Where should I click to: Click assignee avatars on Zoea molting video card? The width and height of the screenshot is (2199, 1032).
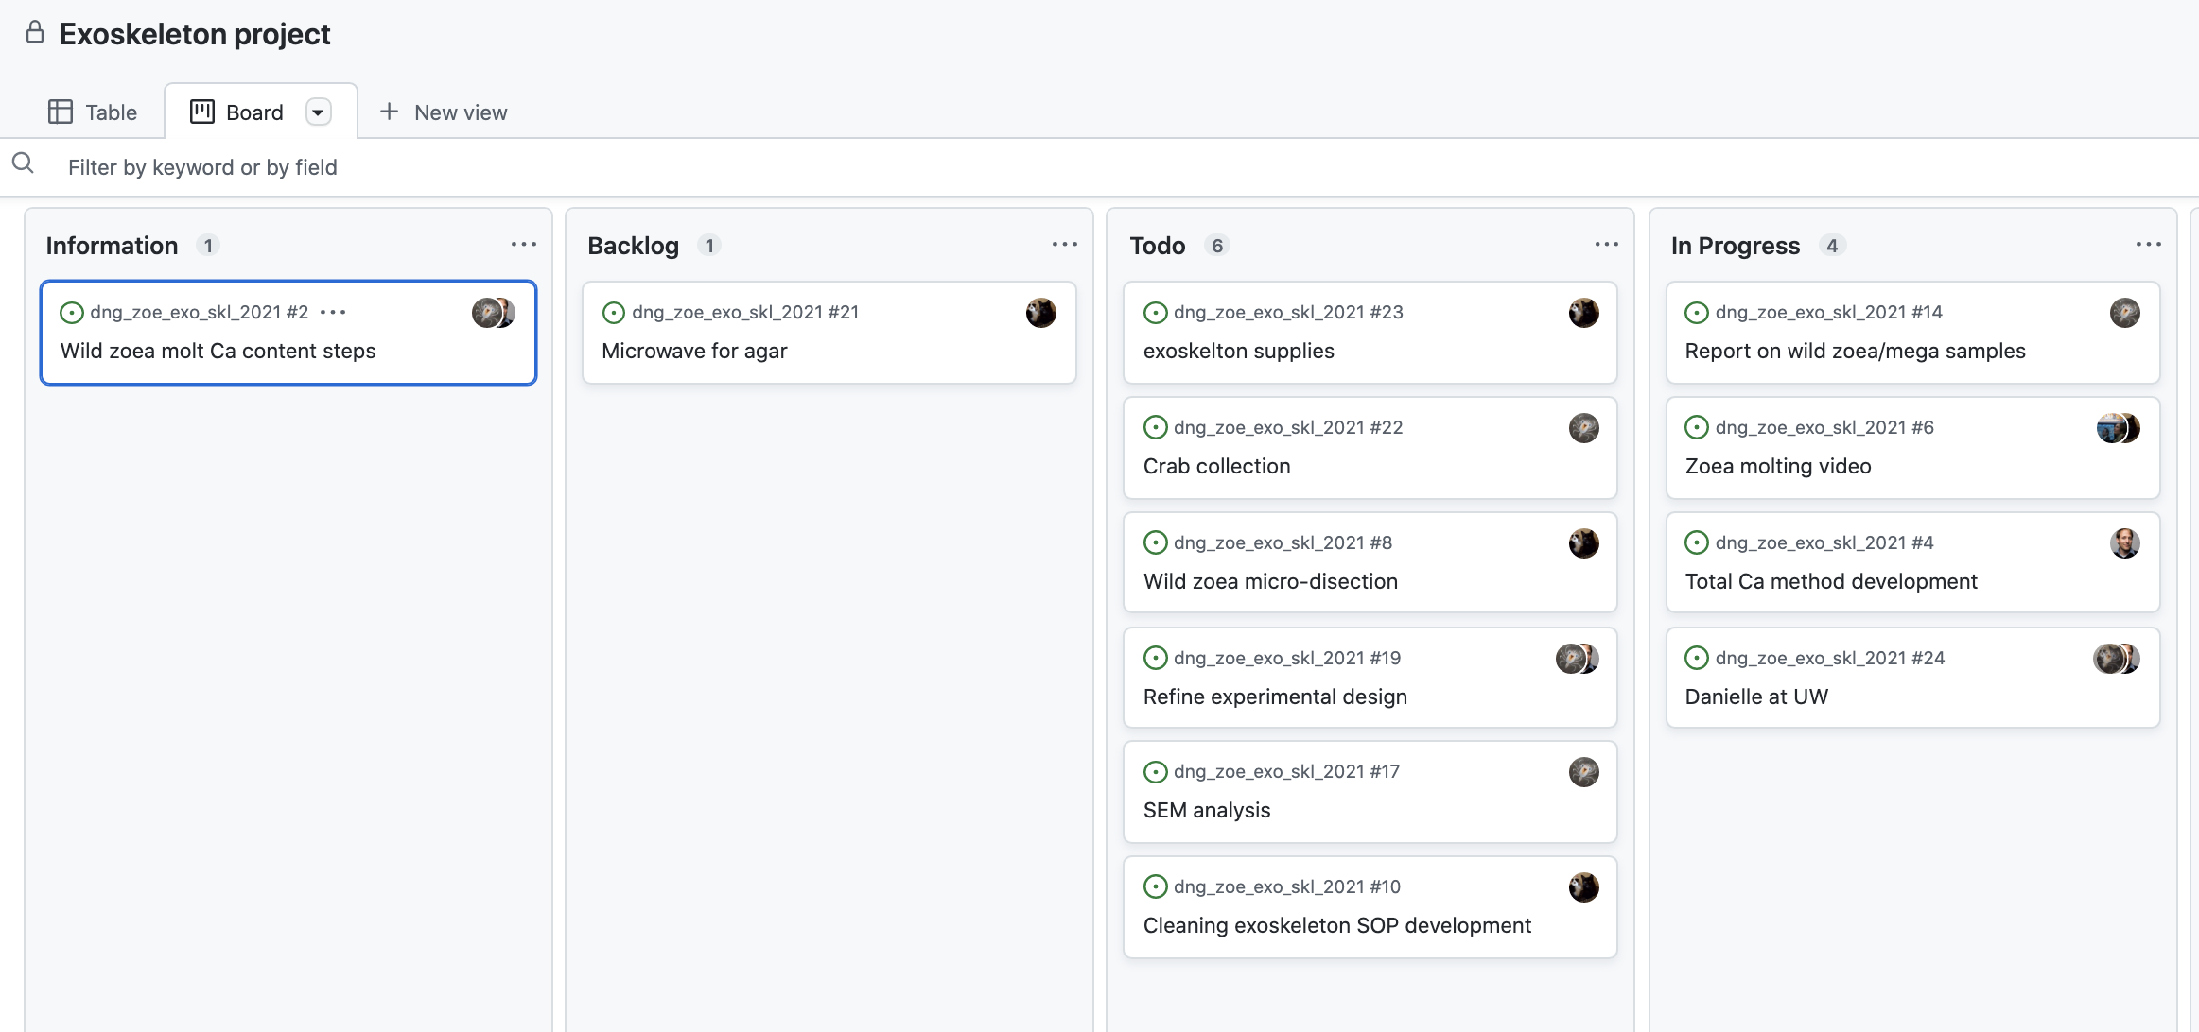point(2117,428)
